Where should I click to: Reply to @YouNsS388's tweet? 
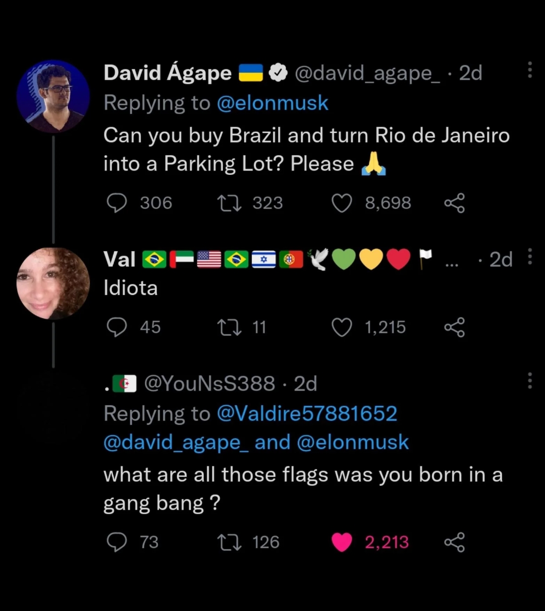tap(117, 542)
